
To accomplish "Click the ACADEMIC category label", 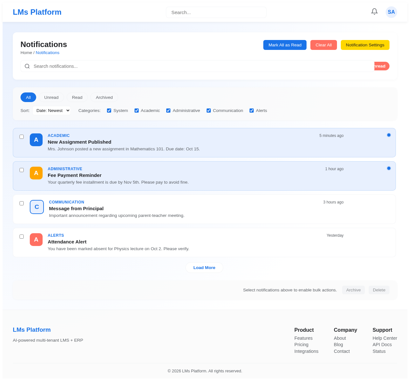I will point(59,136).
